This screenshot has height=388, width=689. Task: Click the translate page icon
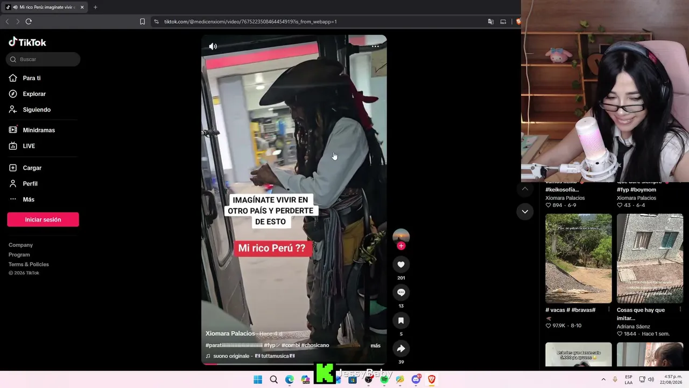pos(491,22)
